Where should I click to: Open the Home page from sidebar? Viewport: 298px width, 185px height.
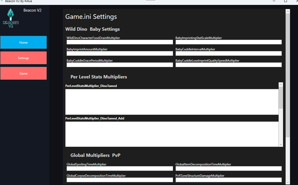tap(23, 42)
